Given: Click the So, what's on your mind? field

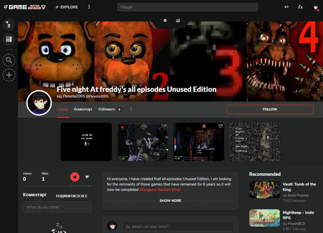Looking at the screenshot, I should point(178,227).
